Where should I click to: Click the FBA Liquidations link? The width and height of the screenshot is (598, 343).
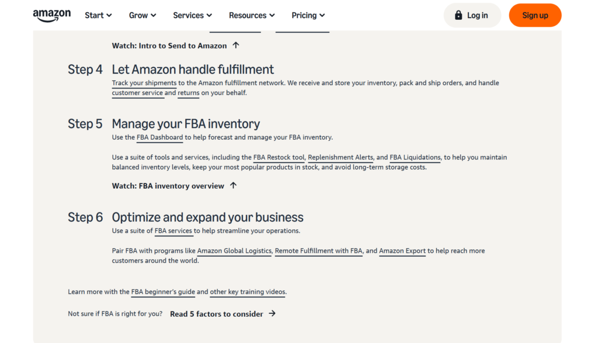point(415,158)
